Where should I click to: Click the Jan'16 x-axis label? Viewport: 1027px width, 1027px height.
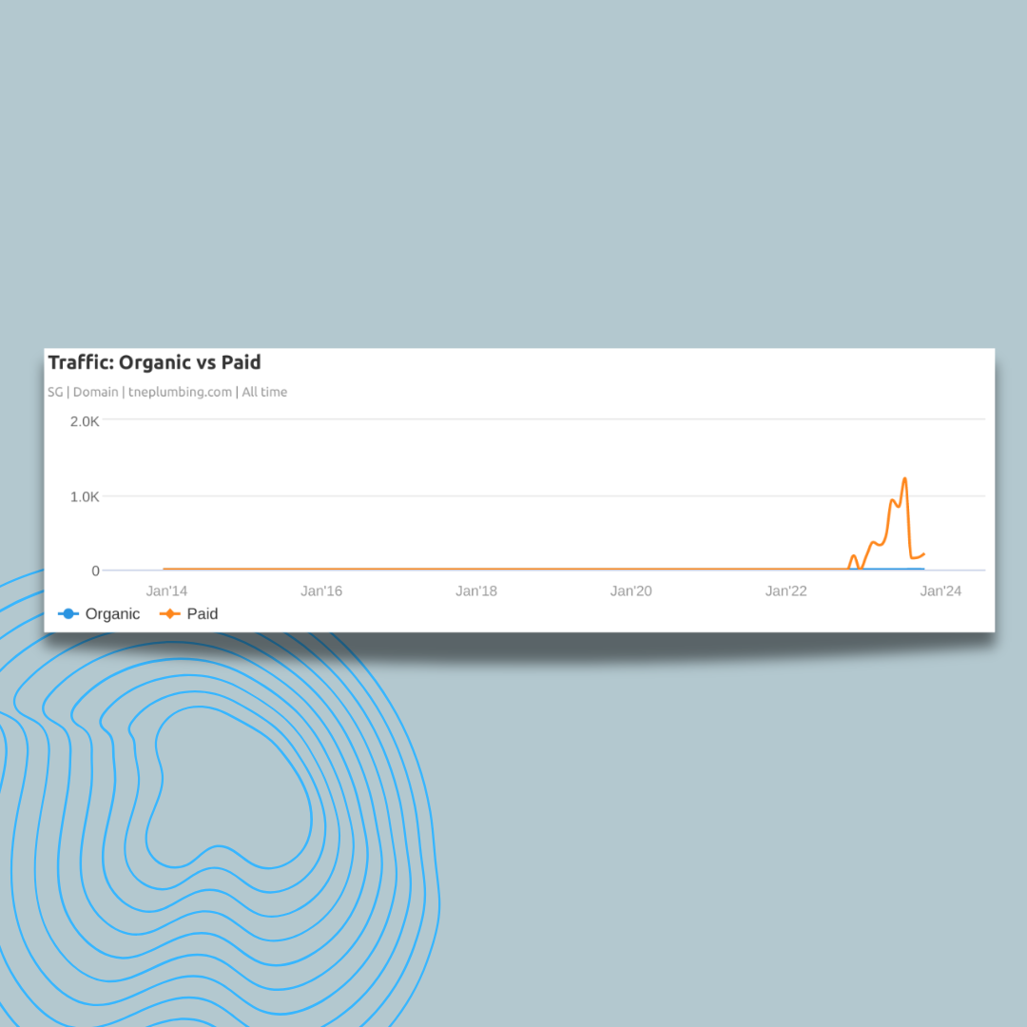click(x=321, y=591)
